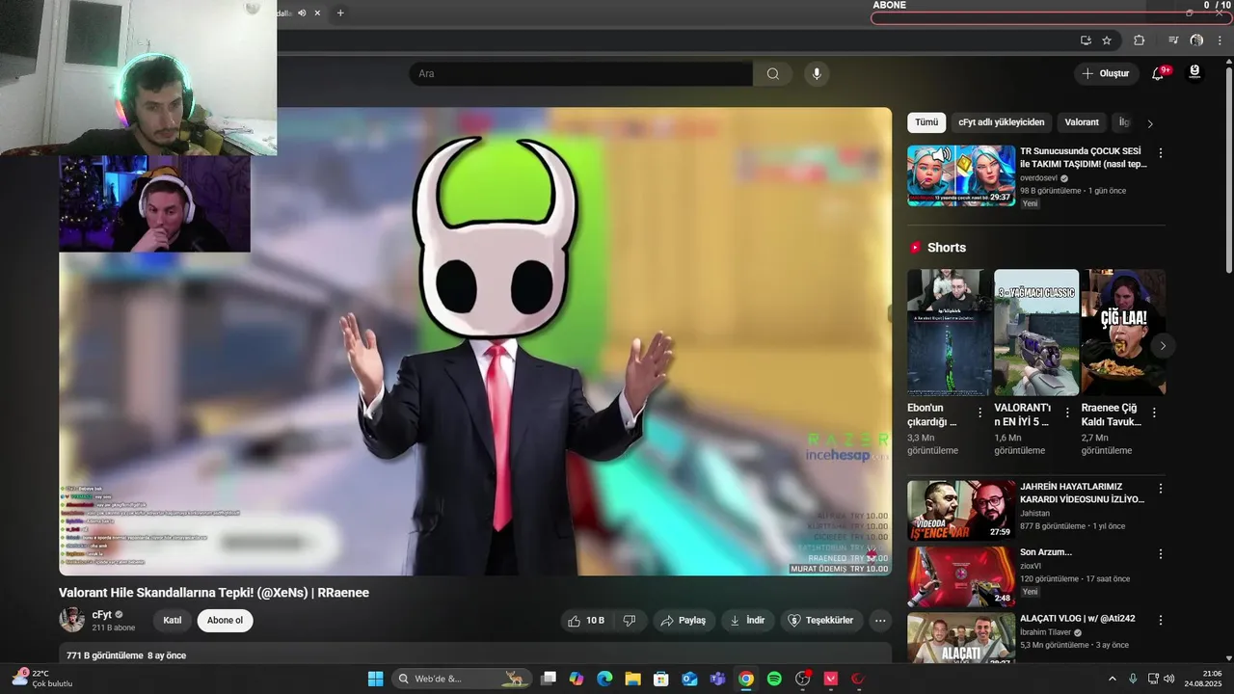Open Chrome three-dot menu
The height and width of the screenshot is (694, 1234).
point(1220,40)
